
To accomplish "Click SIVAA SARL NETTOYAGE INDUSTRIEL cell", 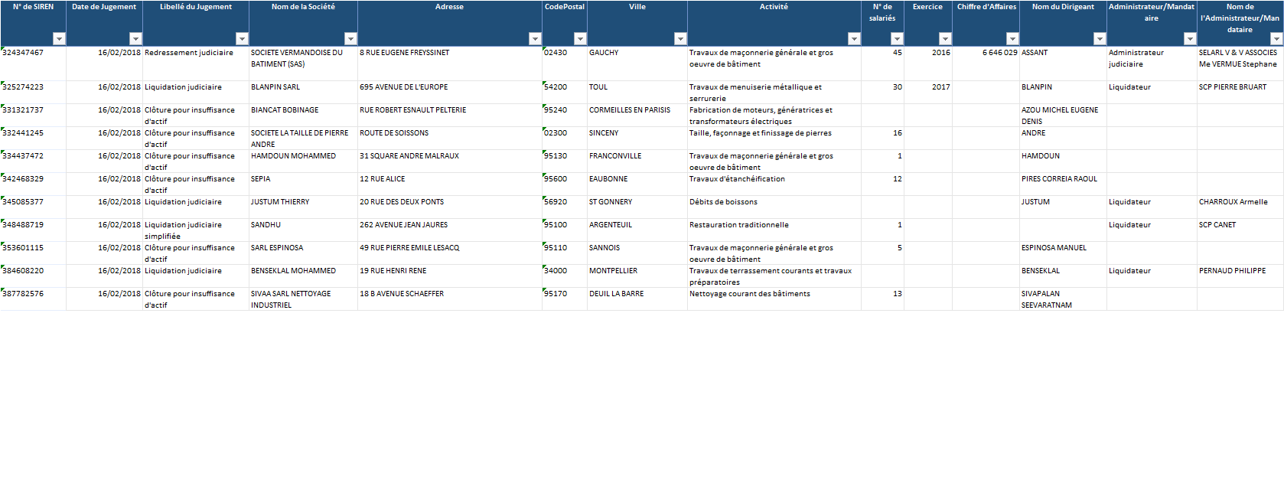I will [303, 299].
